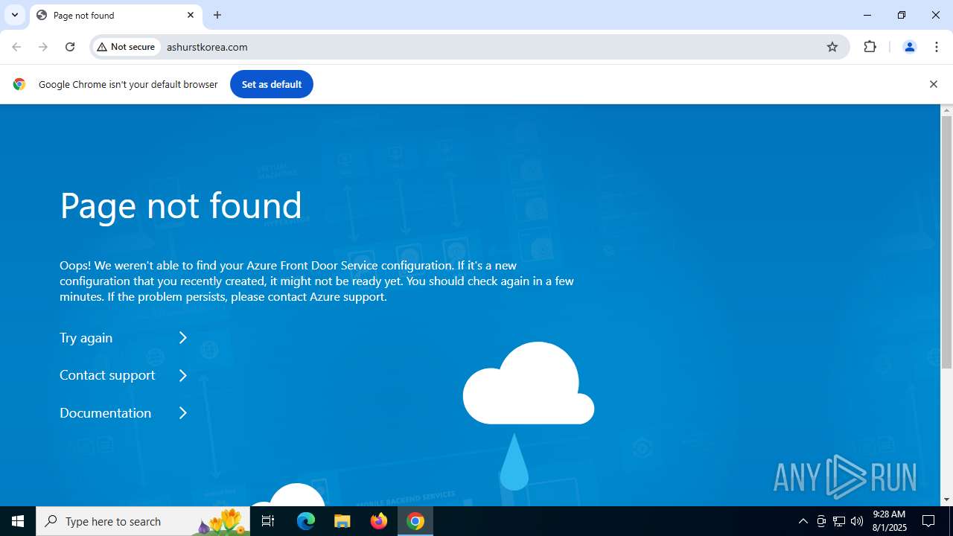This screenshot has width=953, height=536.
Task: Click page scrollbar down arrow
Action: 947,500
